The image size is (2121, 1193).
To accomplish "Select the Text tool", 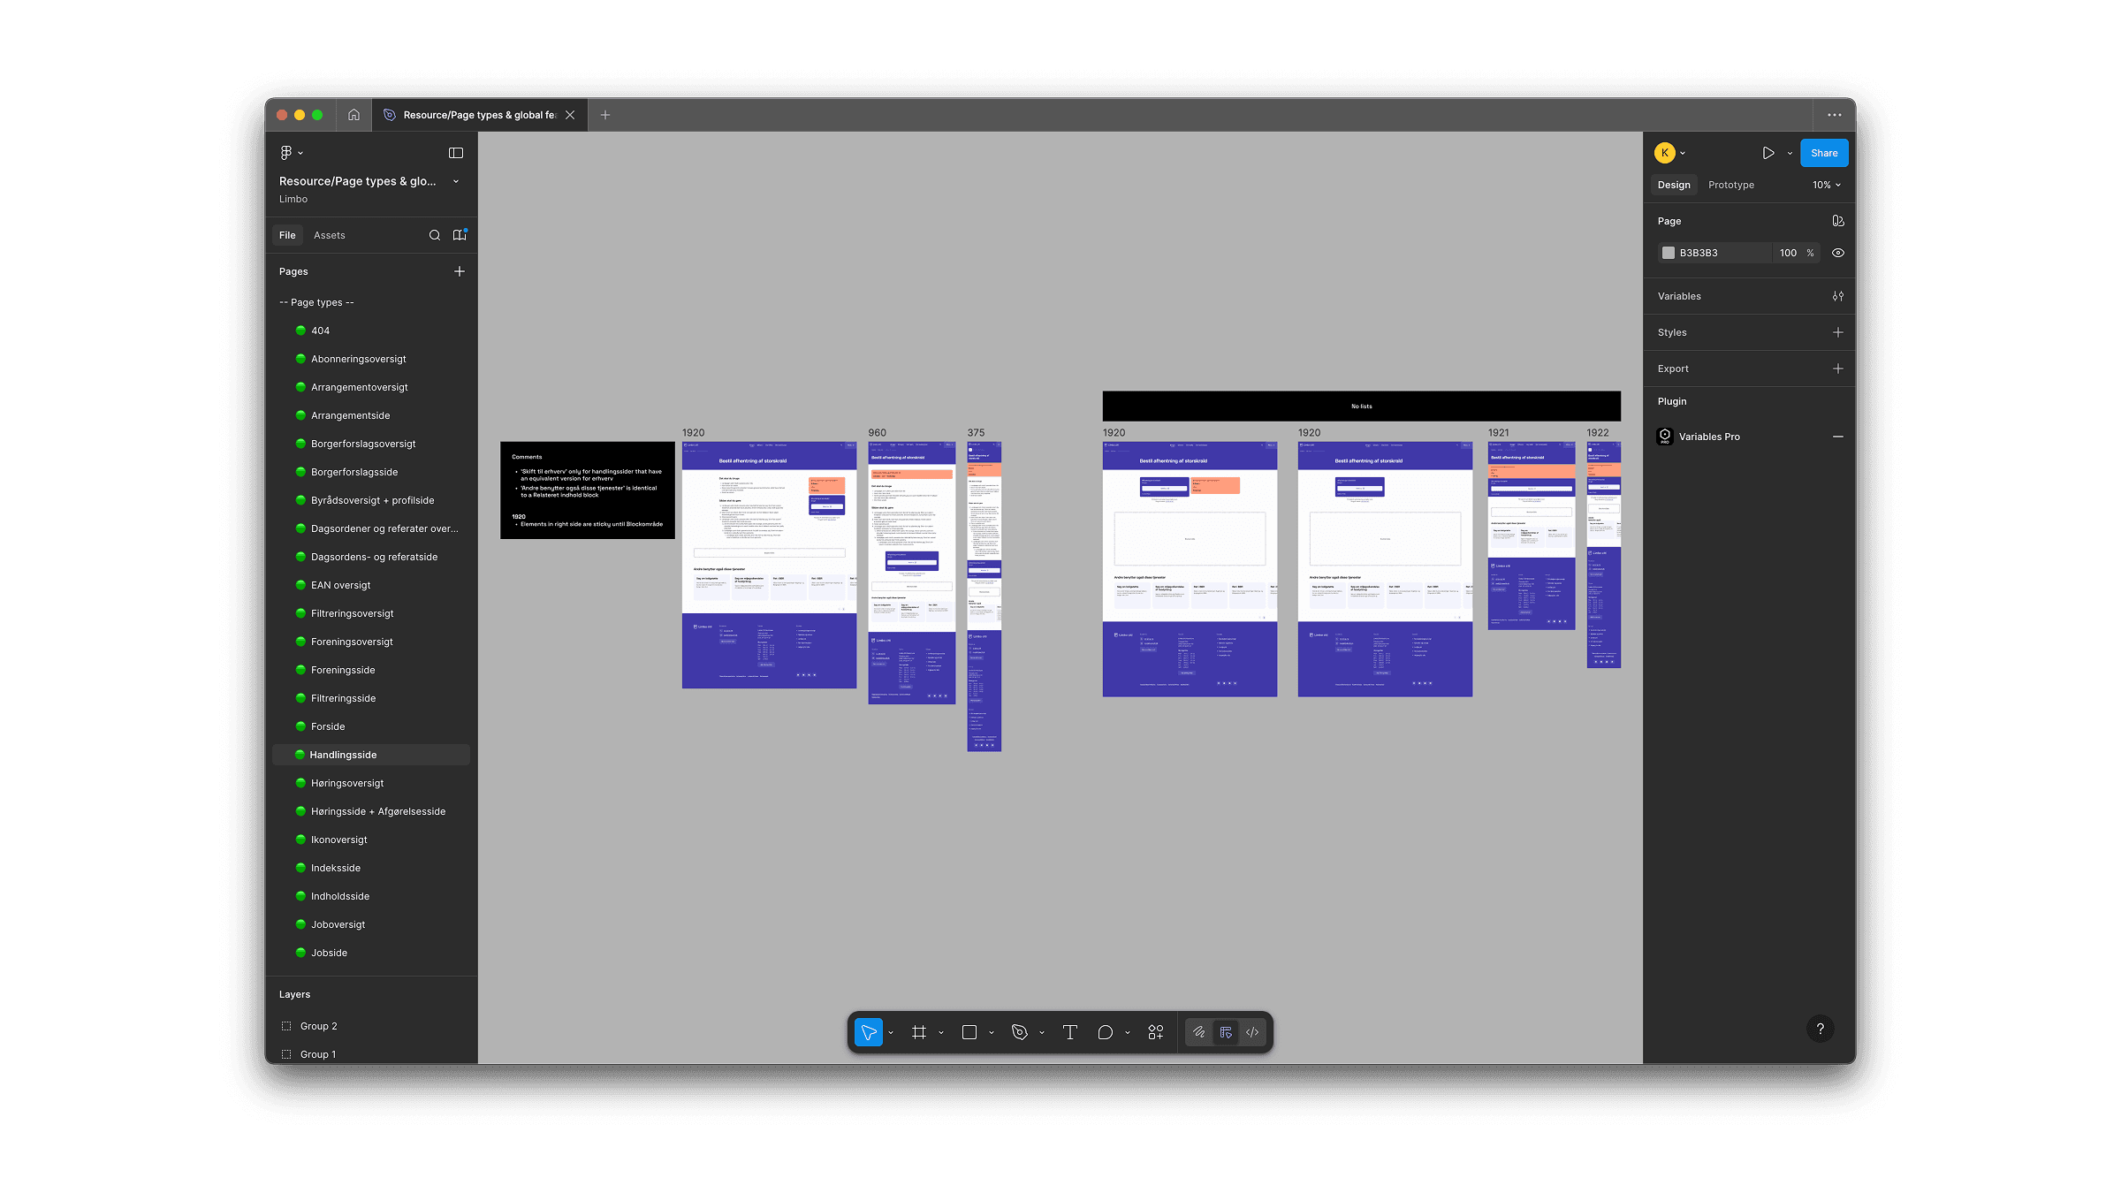I will [x=1069, y=1032].
